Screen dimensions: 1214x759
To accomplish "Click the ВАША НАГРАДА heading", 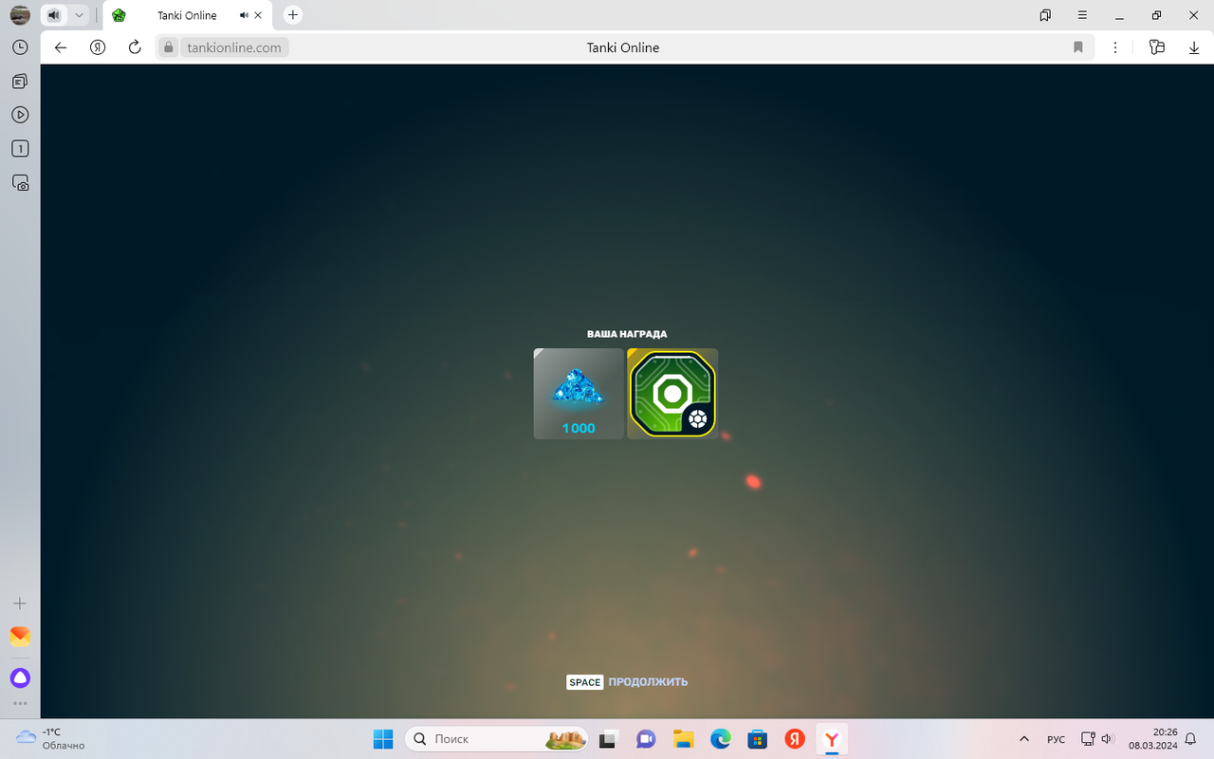I will click(x=627, y=334).
